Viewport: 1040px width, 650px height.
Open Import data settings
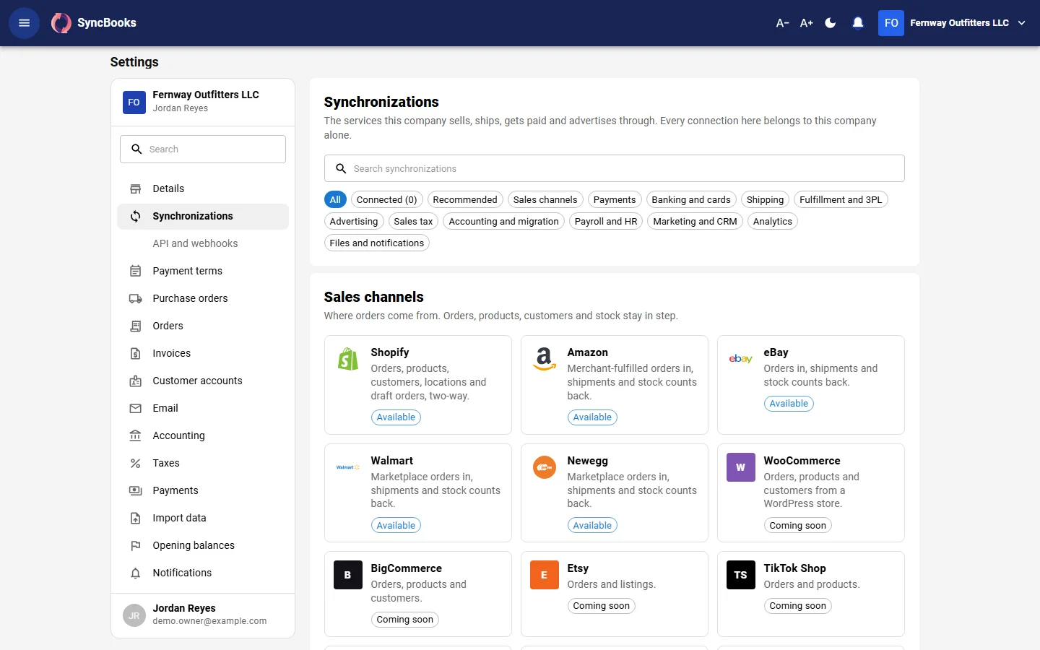coord(203,518)
